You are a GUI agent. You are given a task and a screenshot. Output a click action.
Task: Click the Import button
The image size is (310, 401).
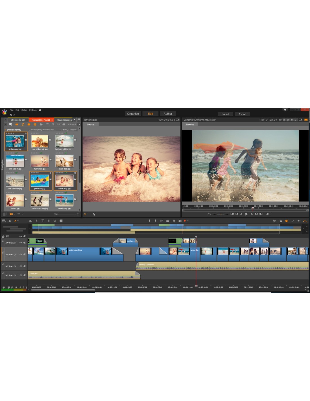pos(225,114)
